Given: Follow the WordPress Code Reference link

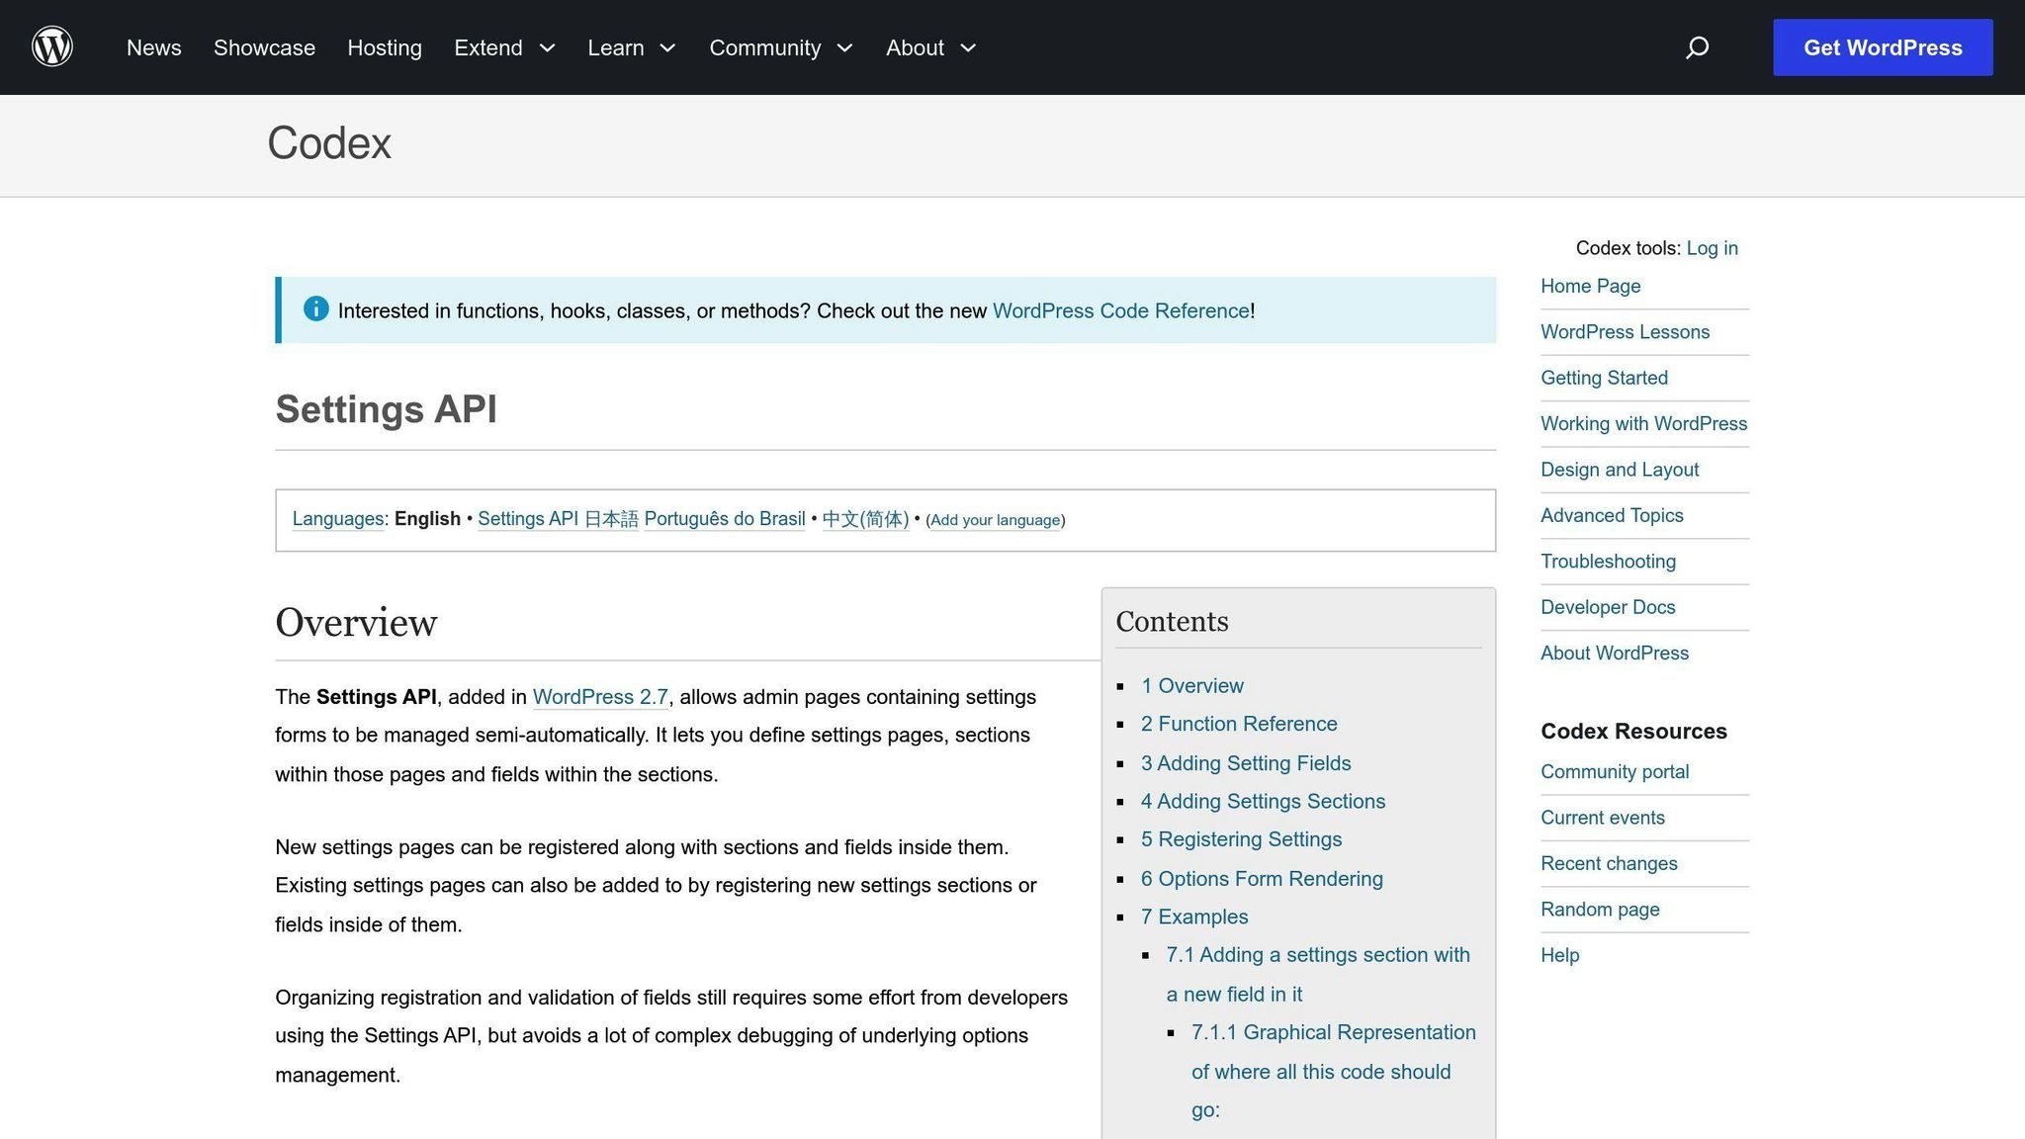Looking at the screenshot, I should (x=1121, y=310).
